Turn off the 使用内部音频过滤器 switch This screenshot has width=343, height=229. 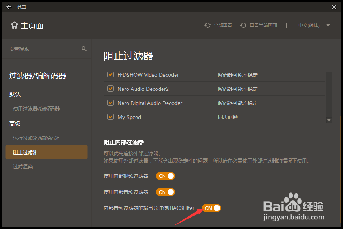coord(165,192)
